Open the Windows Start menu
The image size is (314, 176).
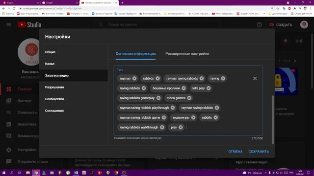coord(4,173)
